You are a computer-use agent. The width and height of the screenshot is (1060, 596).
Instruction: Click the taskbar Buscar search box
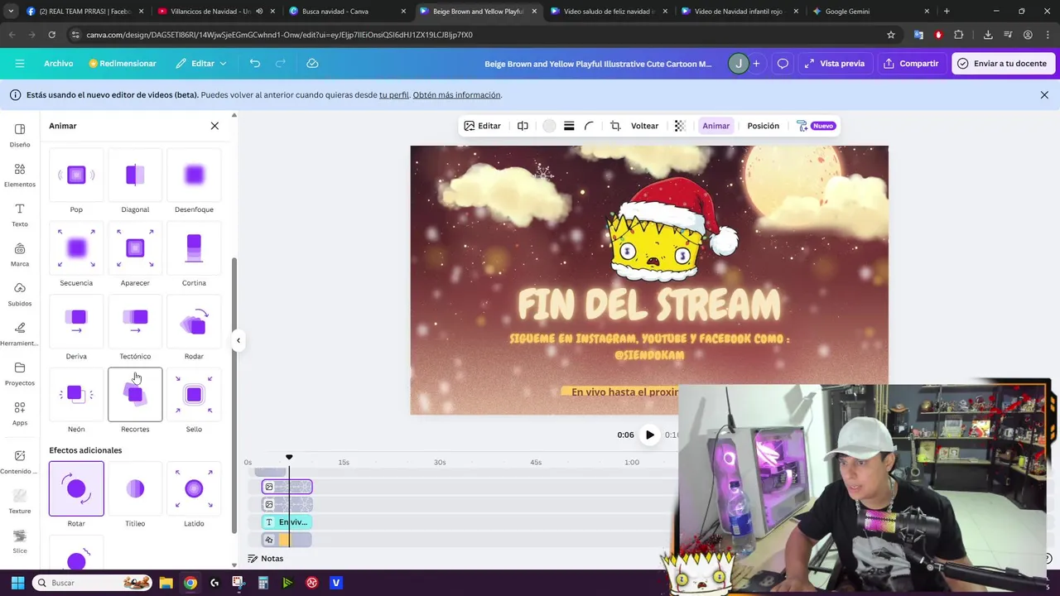pos(91,583)
